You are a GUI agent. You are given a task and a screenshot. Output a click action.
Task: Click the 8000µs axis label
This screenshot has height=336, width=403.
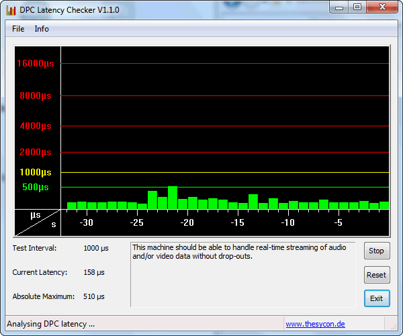coord(36,95)
